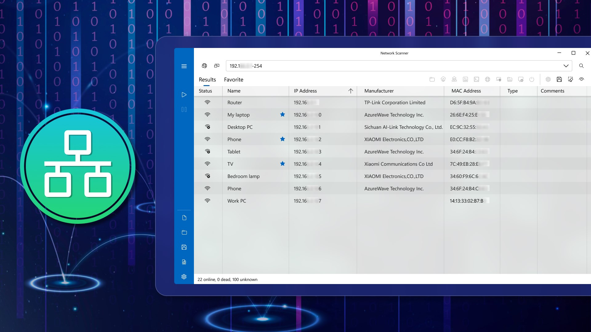Toggle the eye visibility icon in the toolbar
Viewport: 591px width, 332px height.
coord(582,79)
